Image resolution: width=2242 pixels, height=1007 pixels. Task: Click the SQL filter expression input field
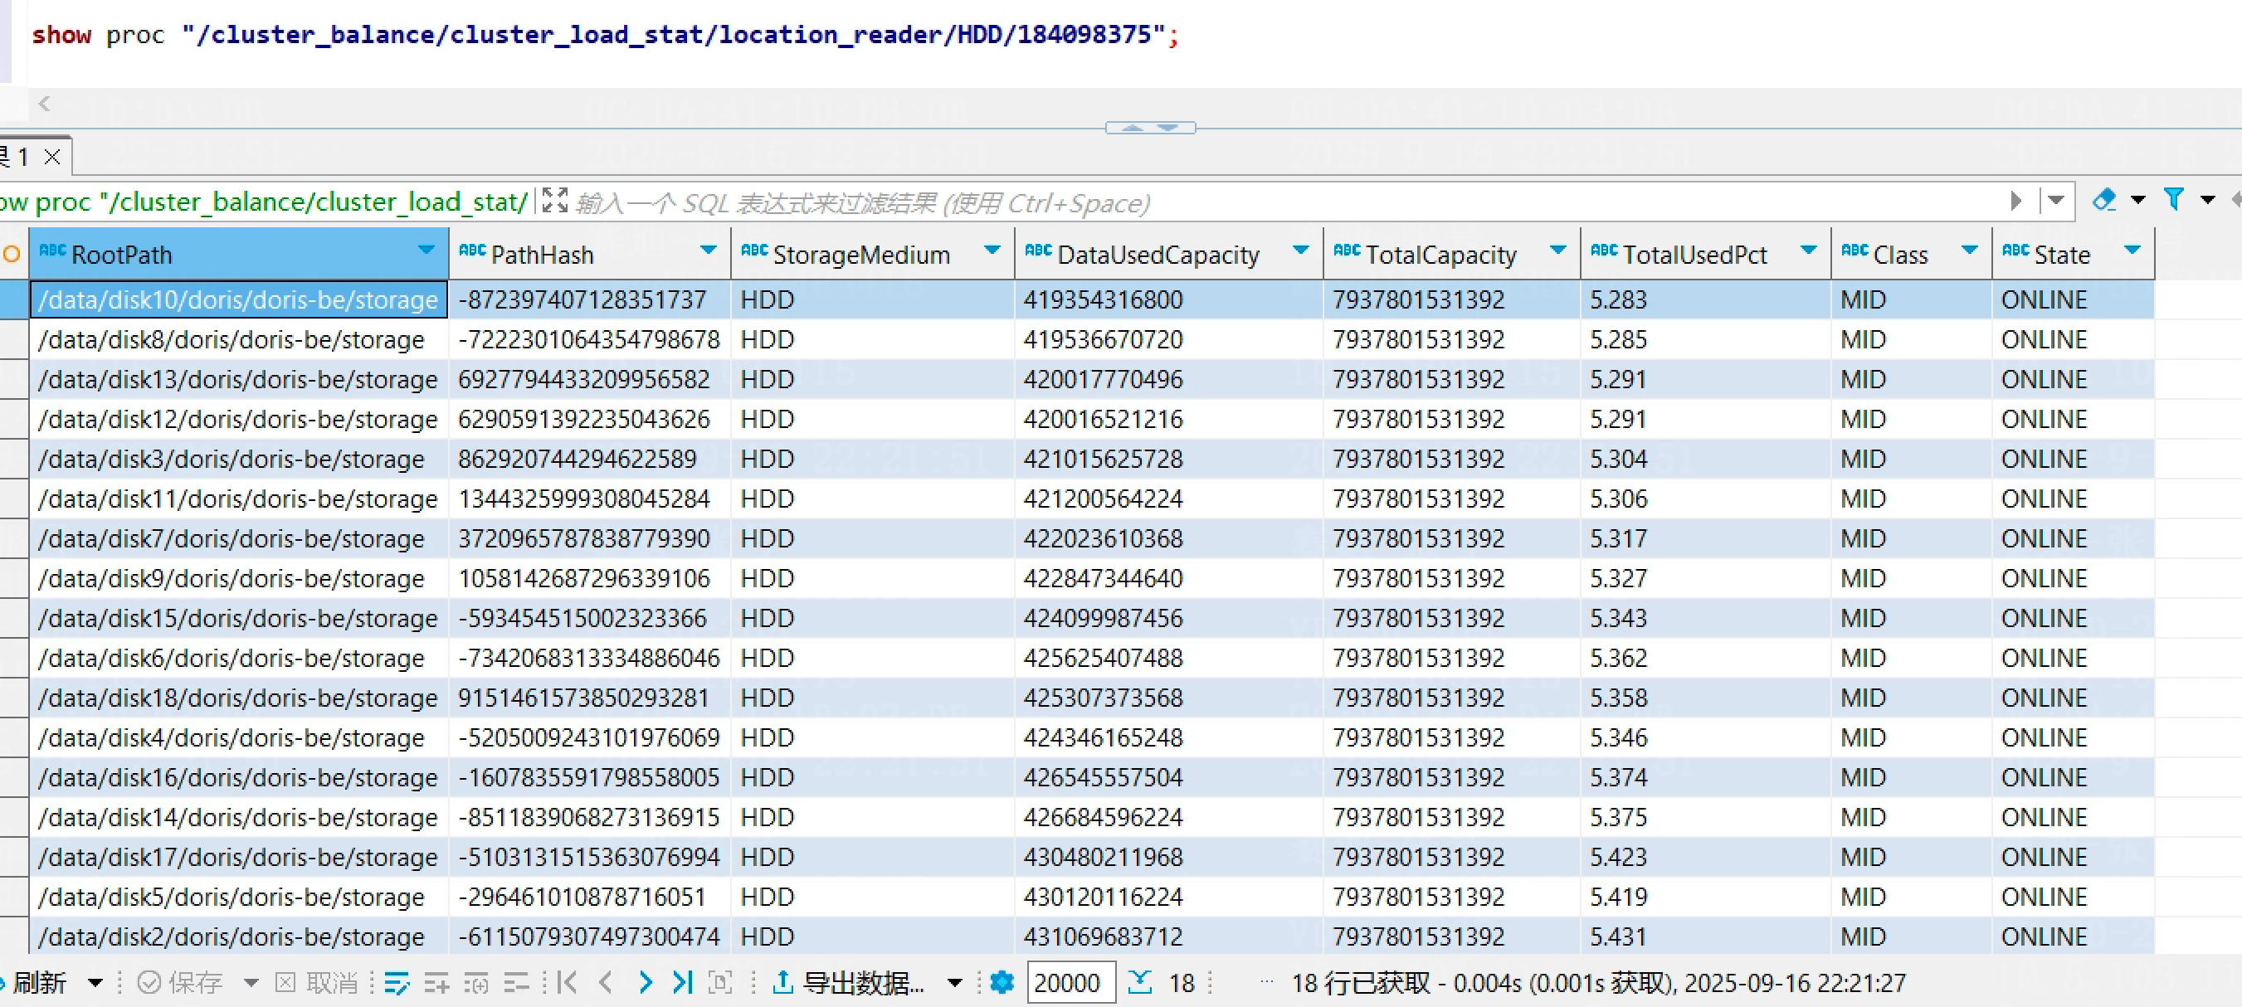click(x=1288, y=202)
